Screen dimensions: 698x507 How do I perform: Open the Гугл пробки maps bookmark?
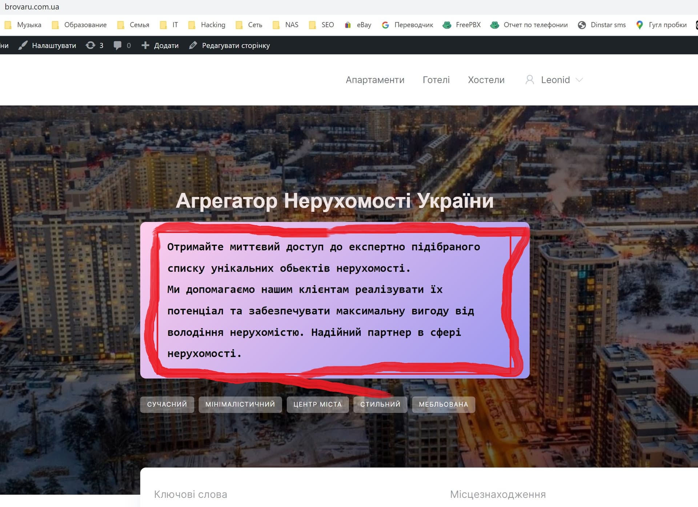[x=661, y=25]
